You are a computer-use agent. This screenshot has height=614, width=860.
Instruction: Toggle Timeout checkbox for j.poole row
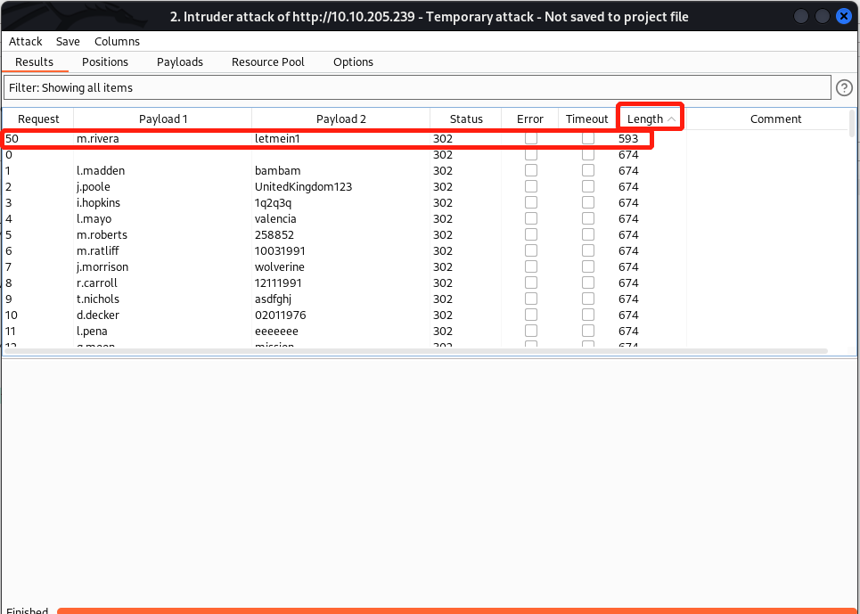click(588, 187)
